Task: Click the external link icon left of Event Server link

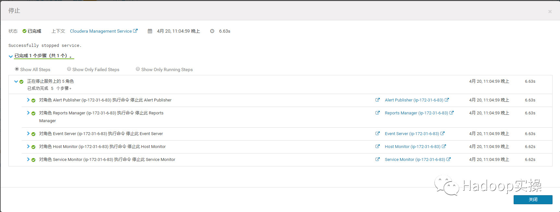Action: coord(377,133)
